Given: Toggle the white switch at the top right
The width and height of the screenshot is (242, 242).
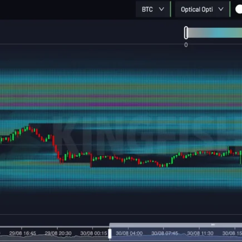Looking at the screenshot, I should [x=239, y=9].
